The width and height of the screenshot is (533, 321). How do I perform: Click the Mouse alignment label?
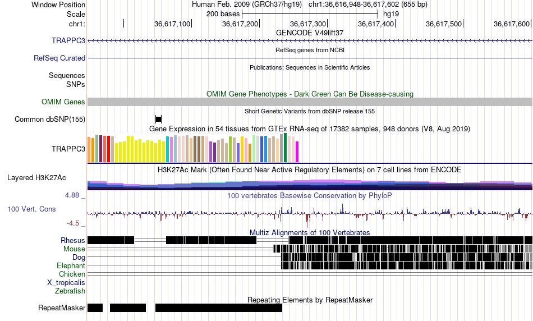coord(74,249)
